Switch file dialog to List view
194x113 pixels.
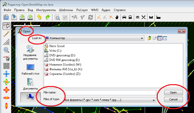(x=160, y=38)
